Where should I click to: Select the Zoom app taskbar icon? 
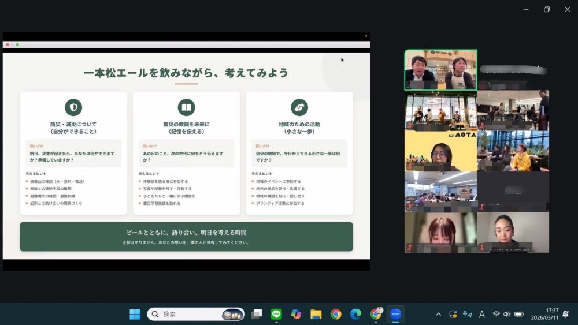[x=395, y=314]
